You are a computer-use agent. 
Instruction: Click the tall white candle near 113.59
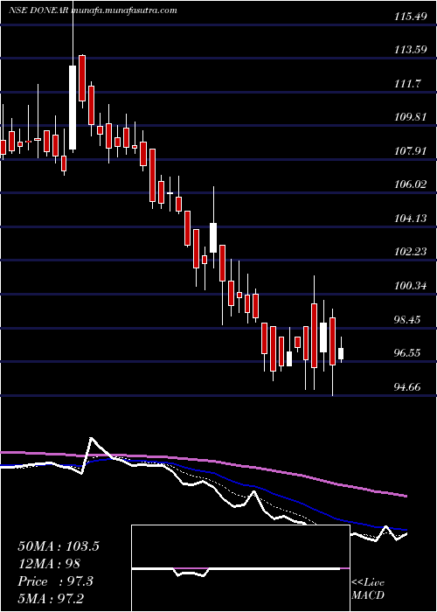pos(73,108)
